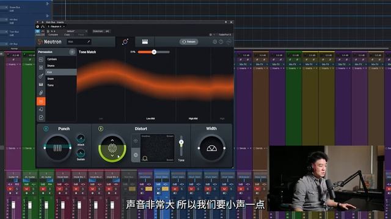The height and width of the screenshot is (219, 391).
Task: Choose Kick in the Percussion list
Action: [61, 72]
